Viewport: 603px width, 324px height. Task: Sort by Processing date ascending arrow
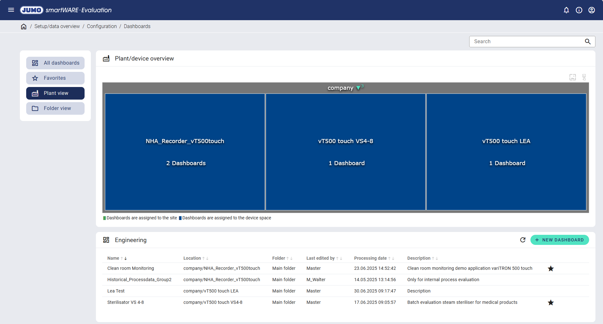(x=389, y=258)
